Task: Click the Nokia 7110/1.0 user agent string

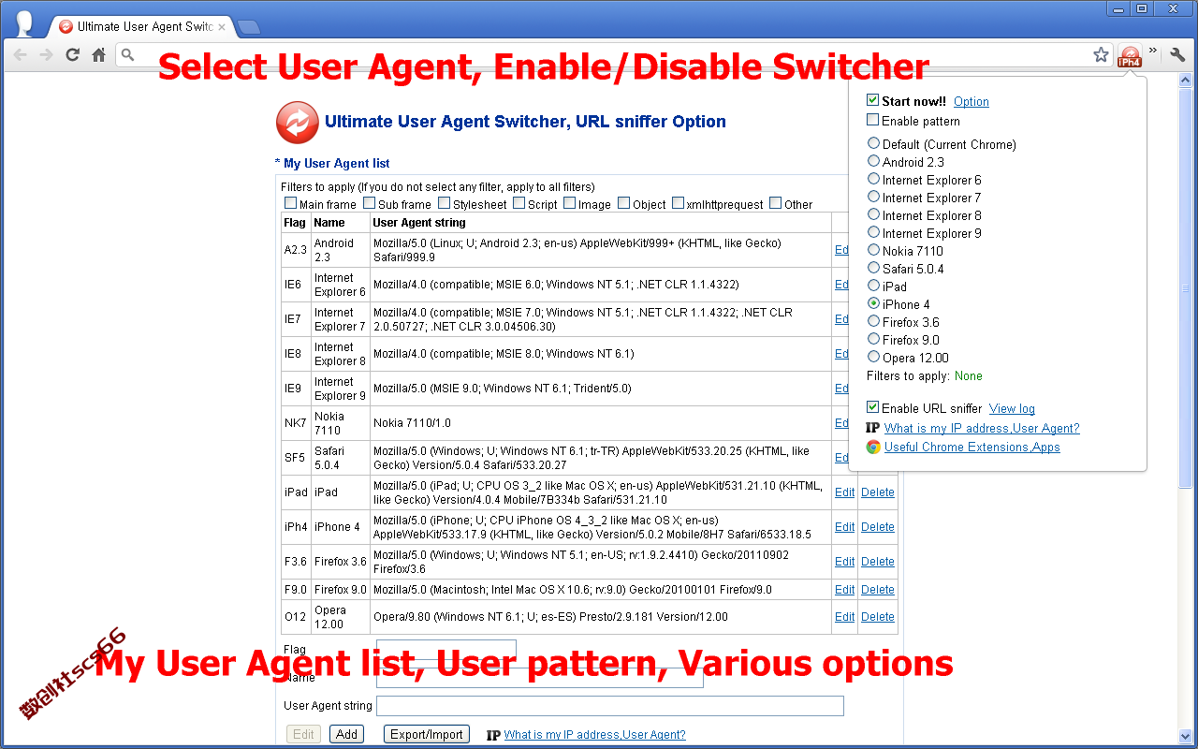Action: 412,423
